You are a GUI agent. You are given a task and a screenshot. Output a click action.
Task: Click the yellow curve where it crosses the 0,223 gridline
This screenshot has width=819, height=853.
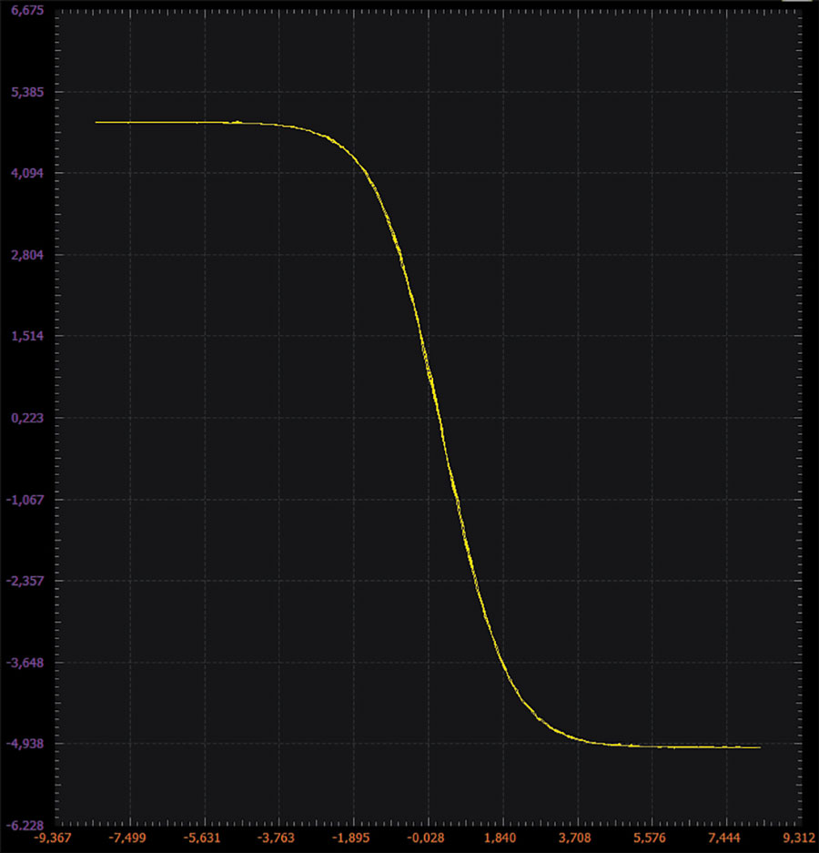439,418
